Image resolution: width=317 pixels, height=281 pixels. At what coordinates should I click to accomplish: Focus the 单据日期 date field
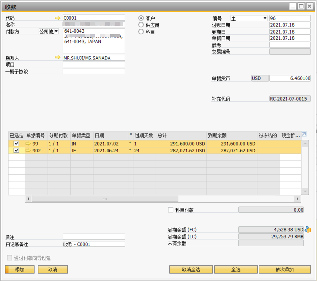point(290,38)
